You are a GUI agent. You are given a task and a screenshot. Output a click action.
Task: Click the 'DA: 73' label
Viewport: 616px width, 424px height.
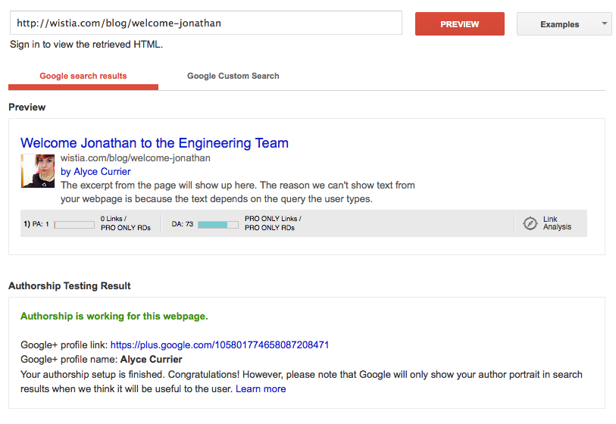(183, 224)
